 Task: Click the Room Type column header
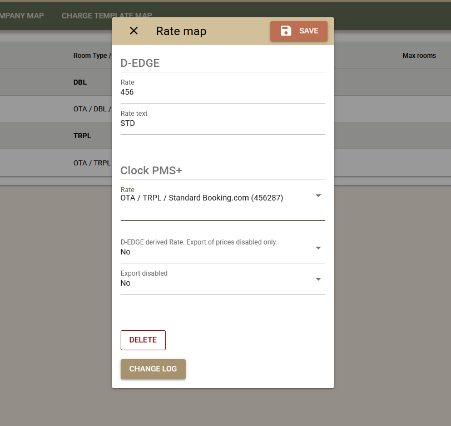click(x=92, y=56)
